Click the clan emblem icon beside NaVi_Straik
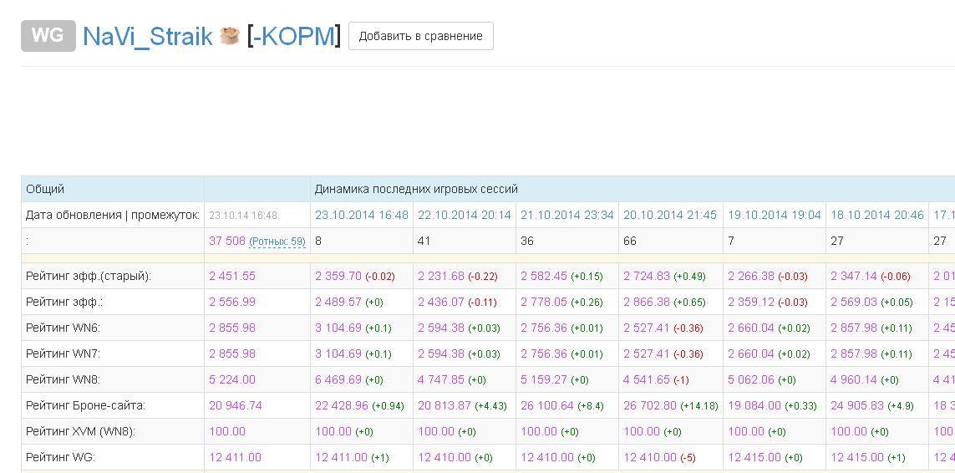 pyautogui.click(x=230, y=36)
